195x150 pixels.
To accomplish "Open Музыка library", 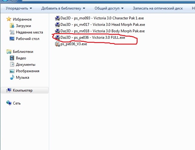I will point(22,77).
